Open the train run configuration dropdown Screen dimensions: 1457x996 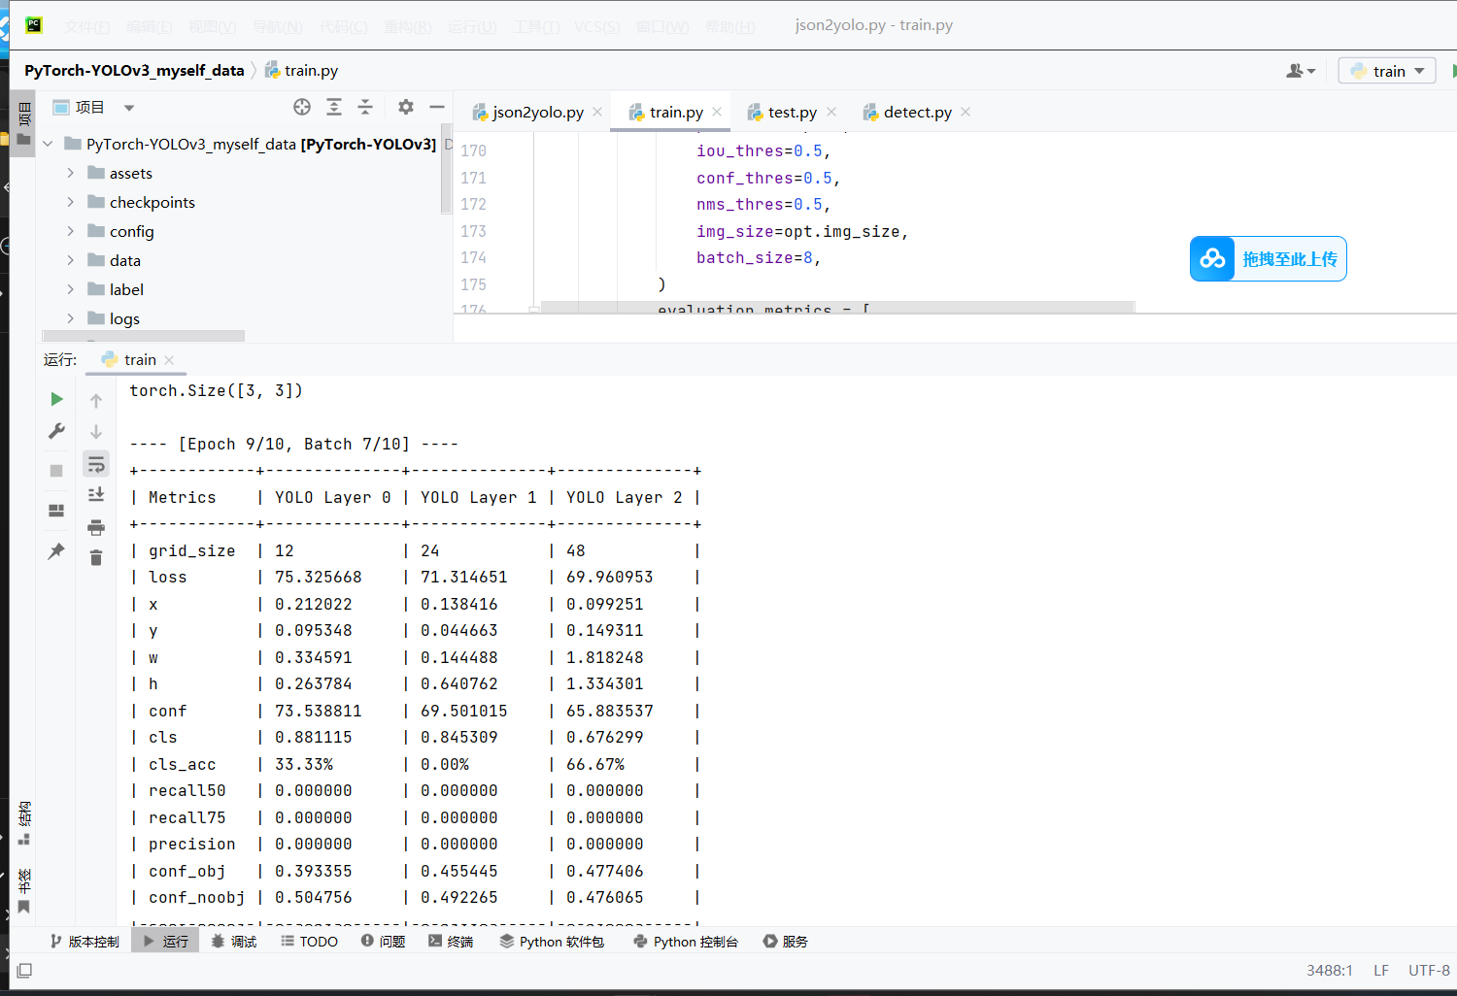(x=1387, y=71)
